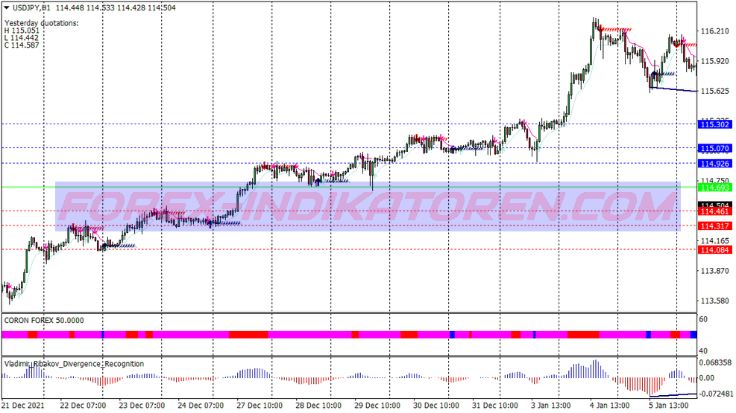Select the 115.920 price axis value
The height and width of the screenshot is (413, 736).
click(715, 61)
